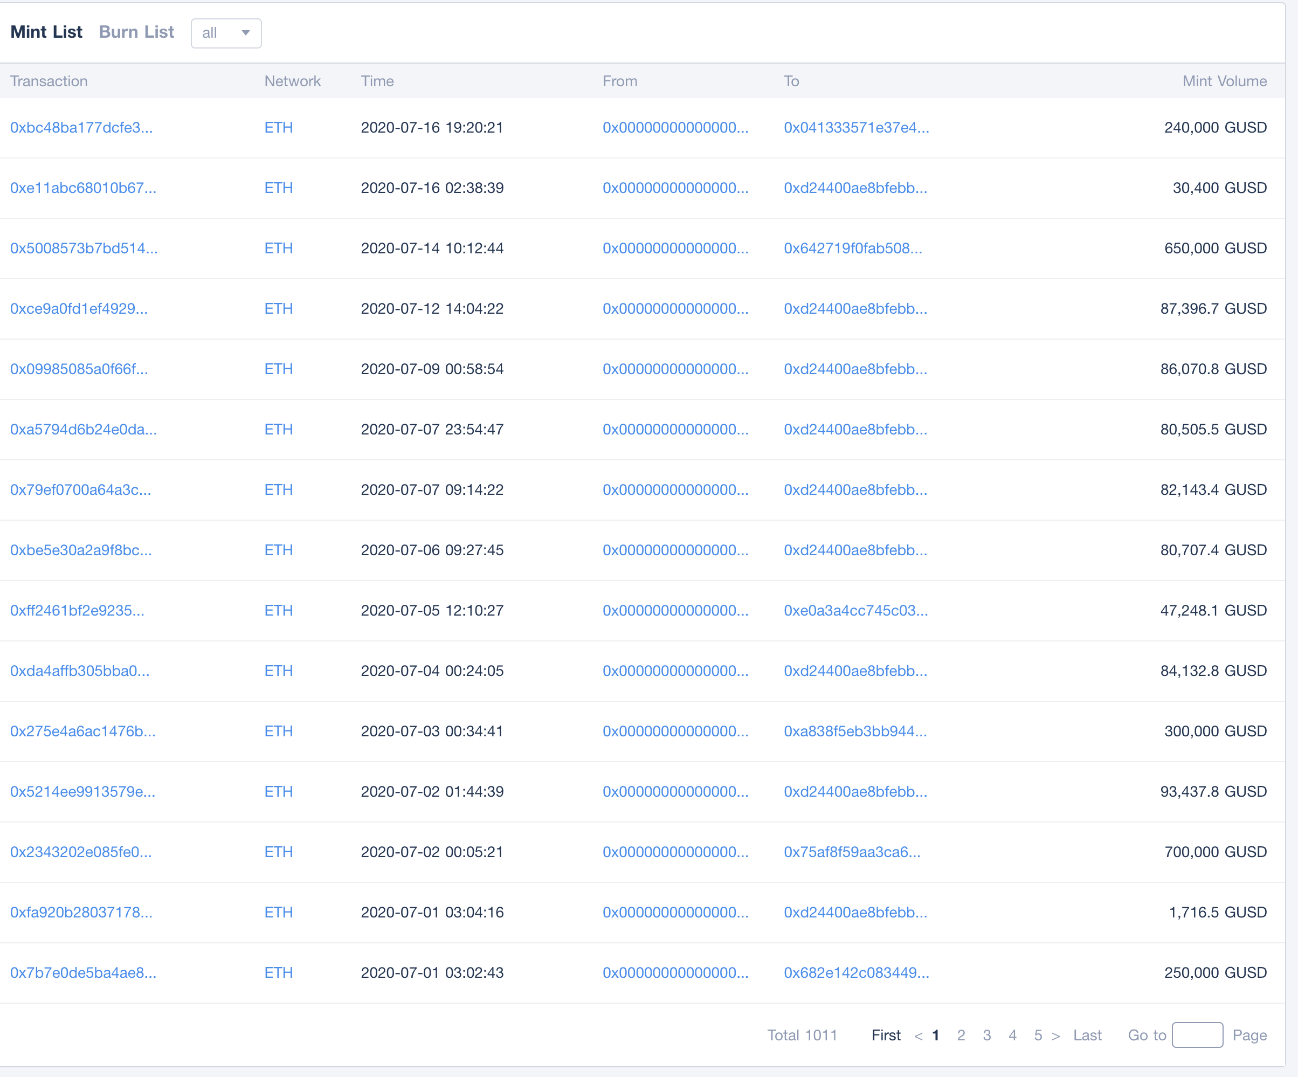Open transaction 0xa5794d6b24e0da...
The width and height of the screenshot is (1298, 1077).
[x=84, y=430]
